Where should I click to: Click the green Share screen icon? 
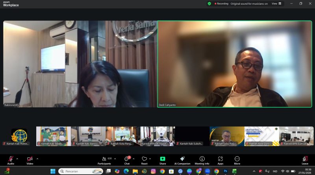coord(163,159)
